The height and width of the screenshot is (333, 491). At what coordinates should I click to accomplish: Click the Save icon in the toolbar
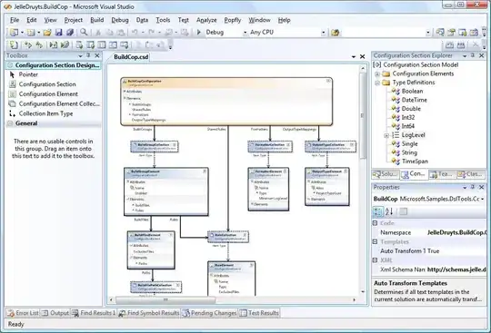click(x=58, y=32)
